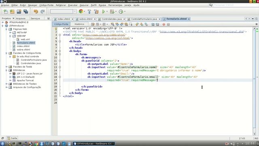The image size is (259, 146).
Task: Switch to the index.xhtml editor tab
Action: point(64,19)
